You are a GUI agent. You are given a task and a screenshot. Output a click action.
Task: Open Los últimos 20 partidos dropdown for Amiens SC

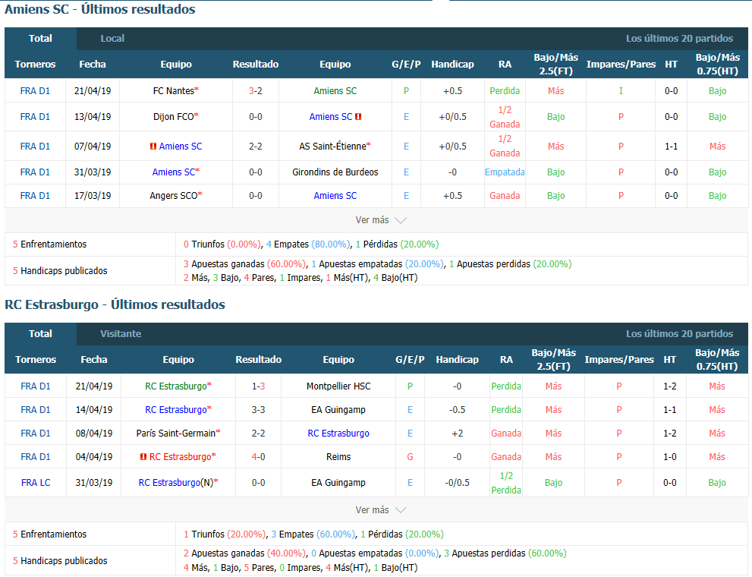coord(679,39)
